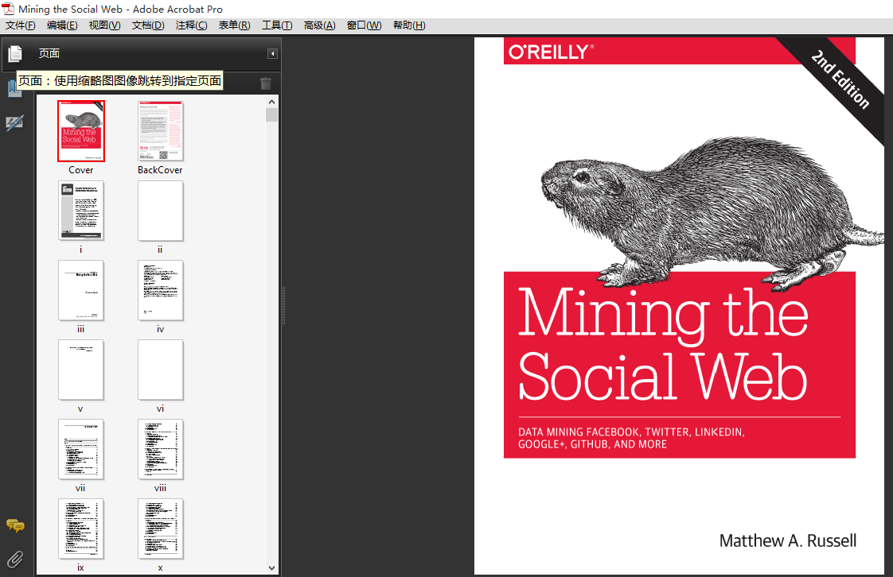Screen dimensions: 893x577
Task: Open the 帮助(H) menu
Action: pos(409,25)
